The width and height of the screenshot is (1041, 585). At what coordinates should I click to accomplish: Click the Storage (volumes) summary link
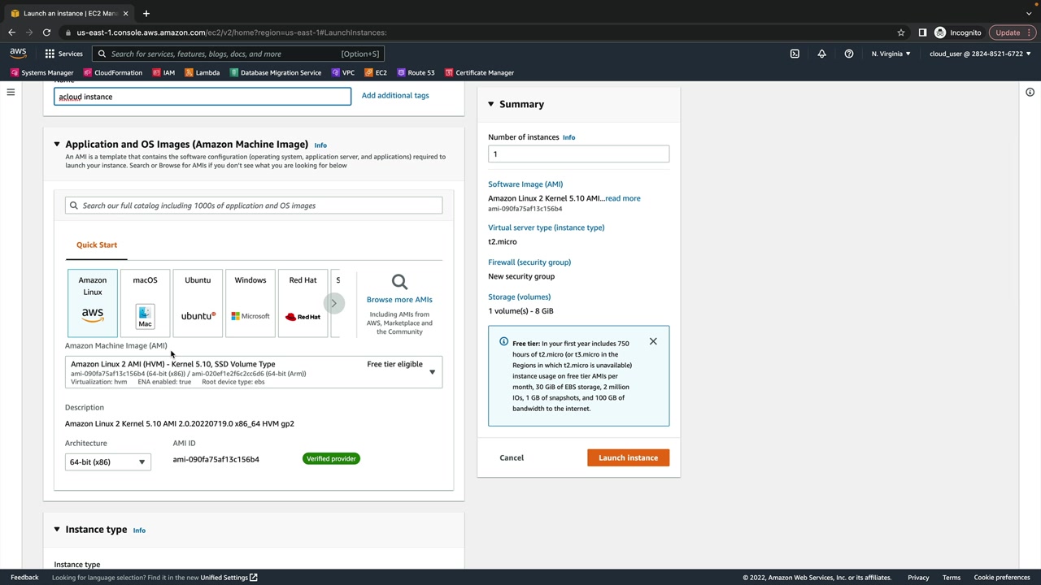point(520,297)
